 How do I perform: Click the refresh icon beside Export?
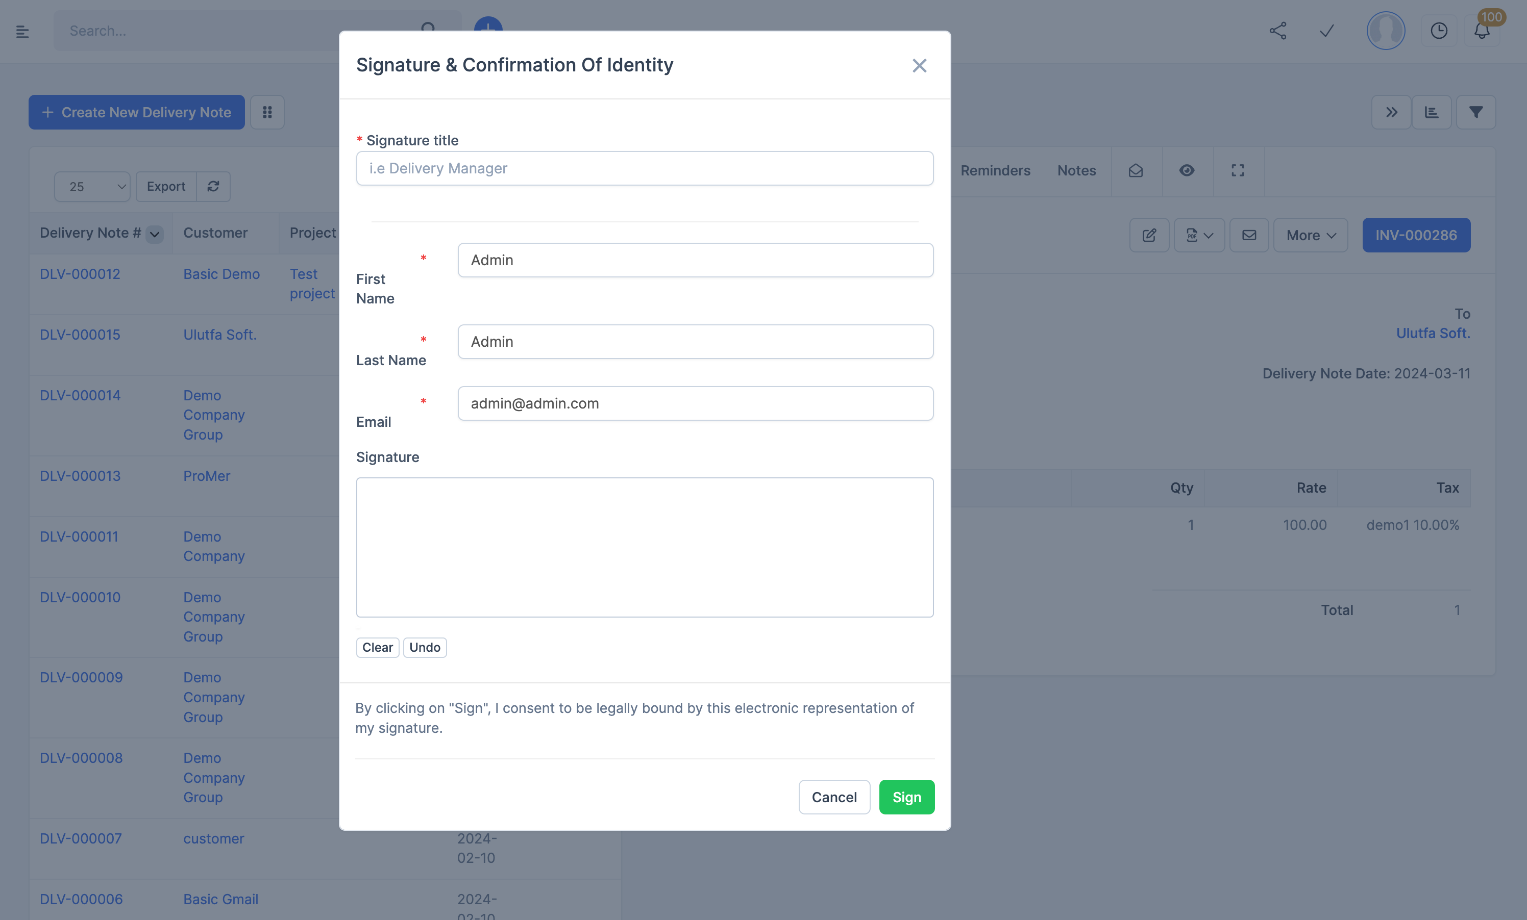[x=212, y=186]
